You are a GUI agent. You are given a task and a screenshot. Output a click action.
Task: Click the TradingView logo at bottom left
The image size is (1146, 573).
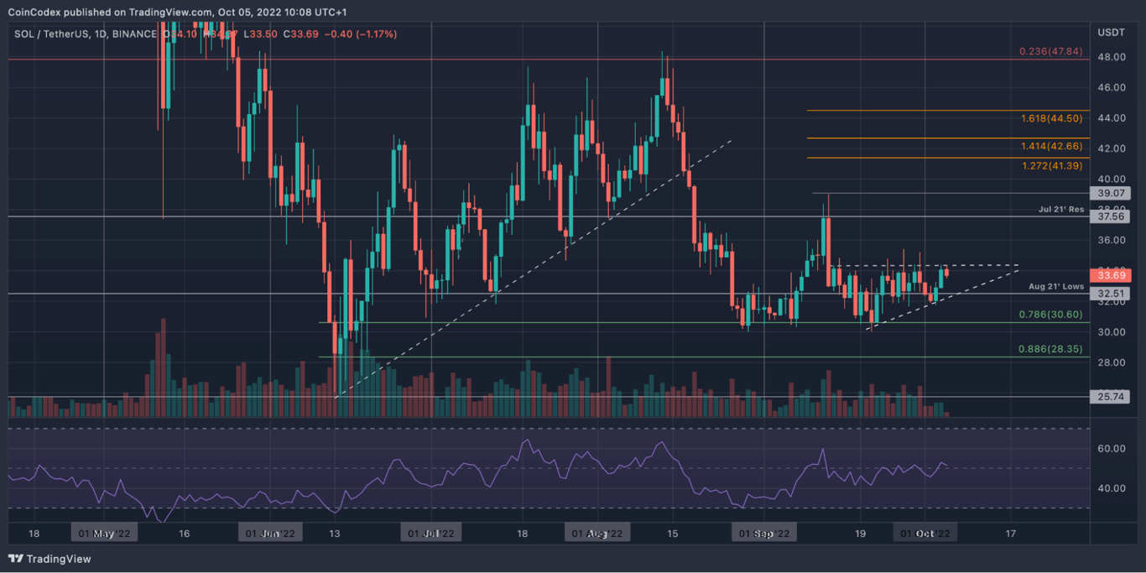[51, 558]
